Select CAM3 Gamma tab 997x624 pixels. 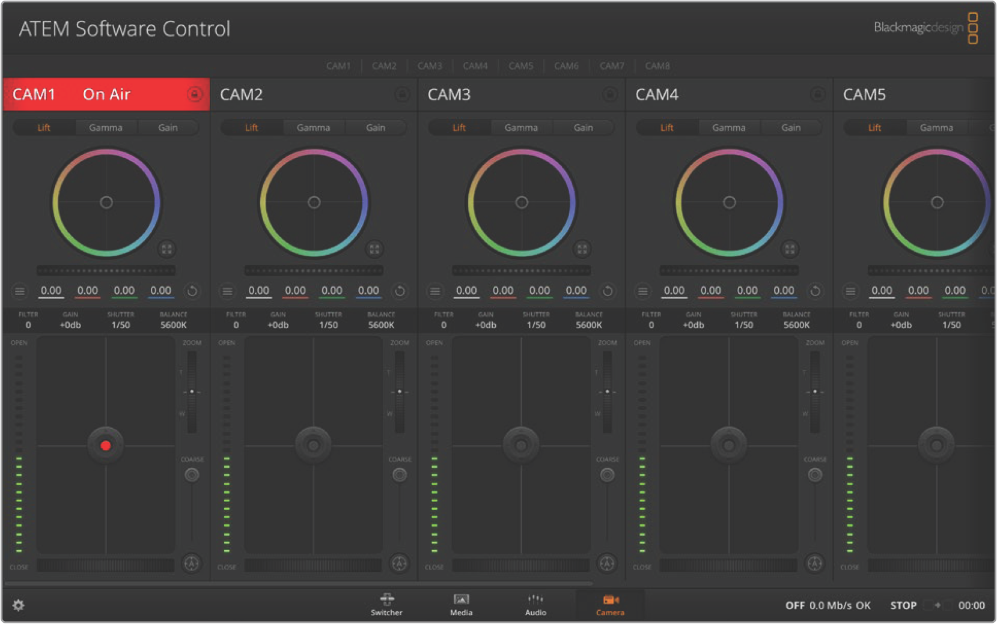(x=521, y=127)
